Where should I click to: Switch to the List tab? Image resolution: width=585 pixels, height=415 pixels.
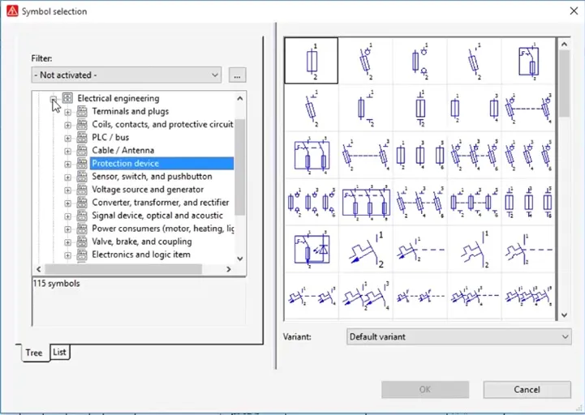point(60,352)
